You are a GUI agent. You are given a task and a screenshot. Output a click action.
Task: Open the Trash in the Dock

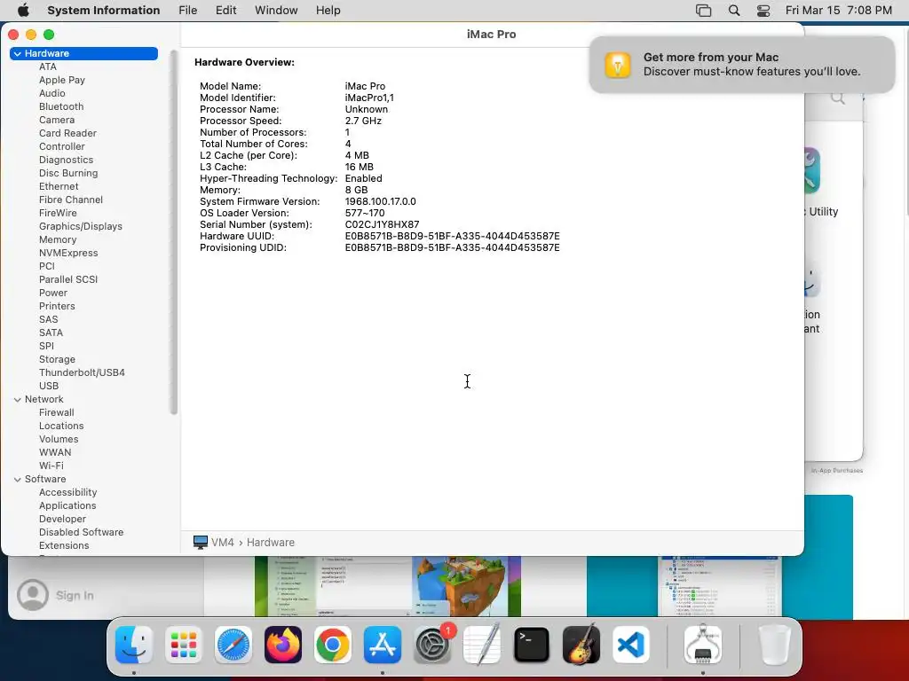[x=774, y=645]
